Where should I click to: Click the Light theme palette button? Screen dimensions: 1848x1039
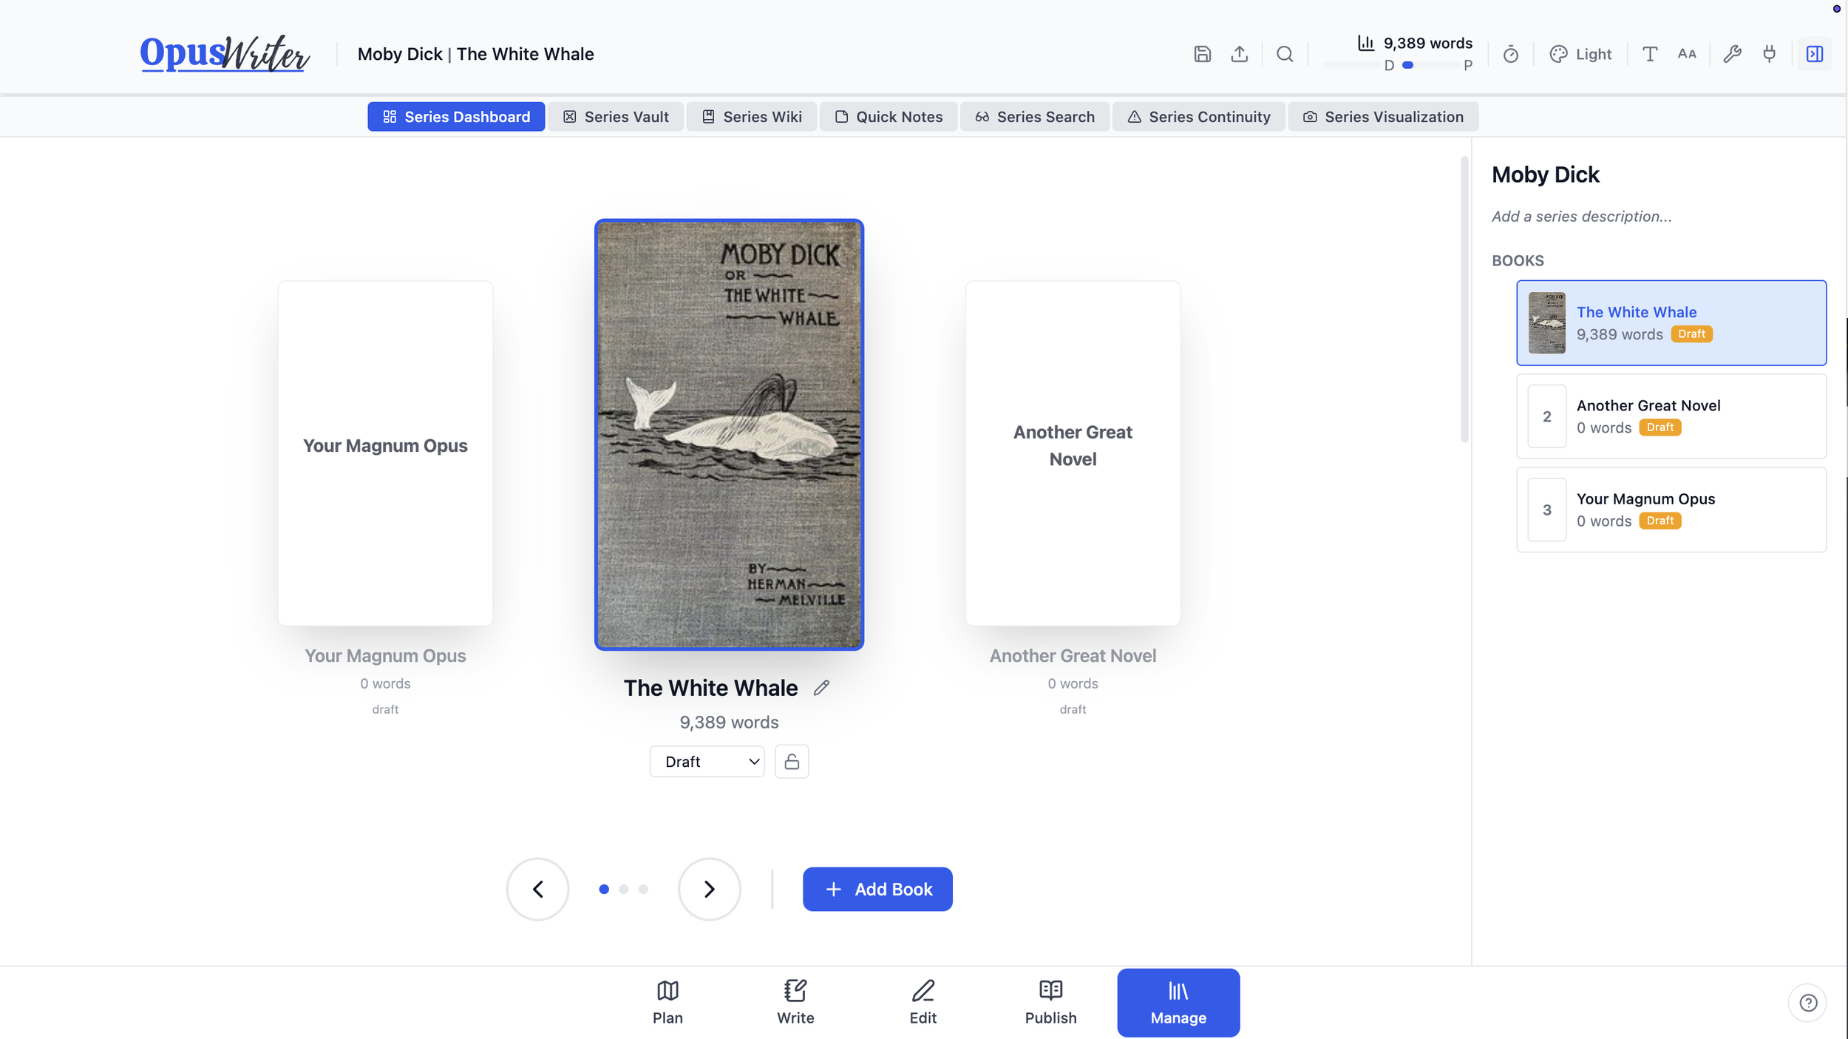click(1580, 54)
